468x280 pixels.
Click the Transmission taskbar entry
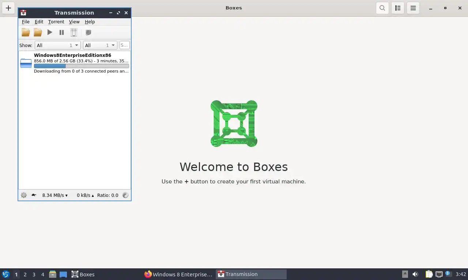tap(251, 274)
